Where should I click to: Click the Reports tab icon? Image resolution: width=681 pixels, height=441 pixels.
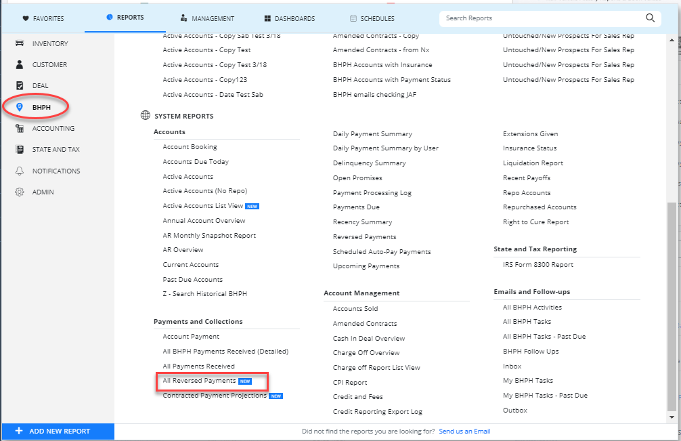pos(110,18)
